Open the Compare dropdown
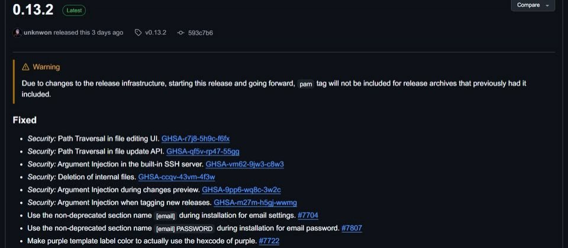The width and height of the screenshot is (568, 248). pos(533,5)
